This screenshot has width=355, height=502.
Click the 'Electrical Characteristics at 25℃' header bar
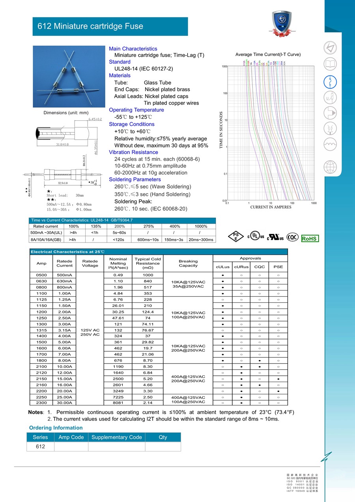(x=159, y=252)
